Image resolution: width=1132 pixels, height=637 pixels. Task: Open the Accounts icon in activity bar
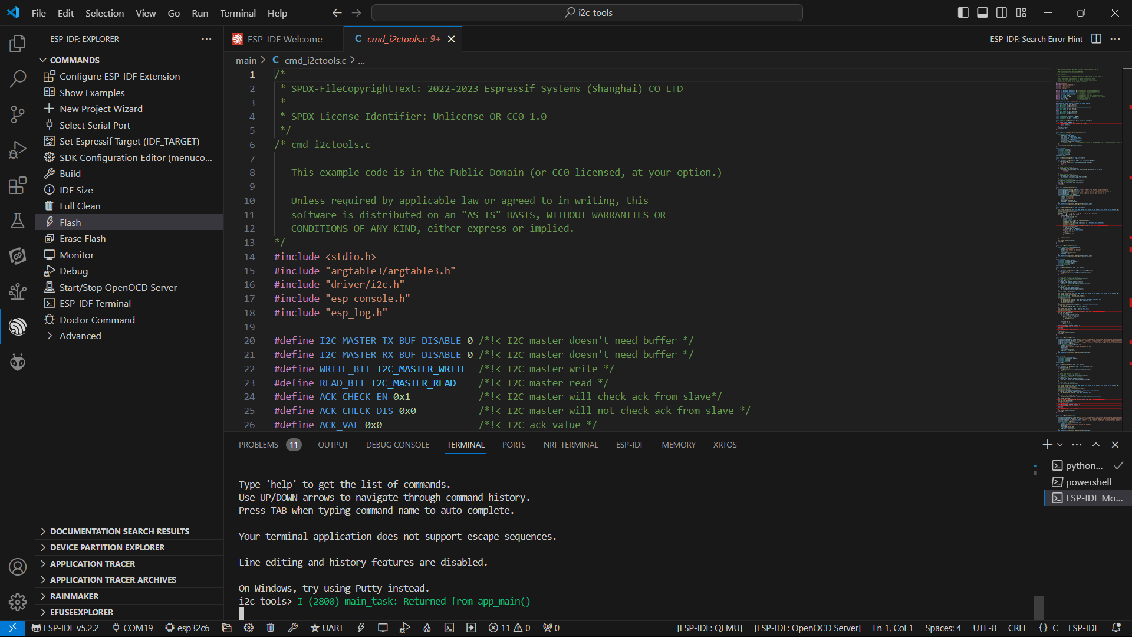point(18,567)
